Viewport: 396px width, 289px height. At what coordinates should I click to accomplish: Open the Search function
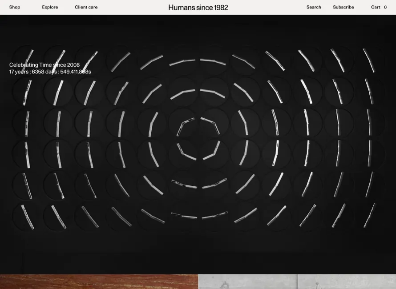[x=314, y=7]
